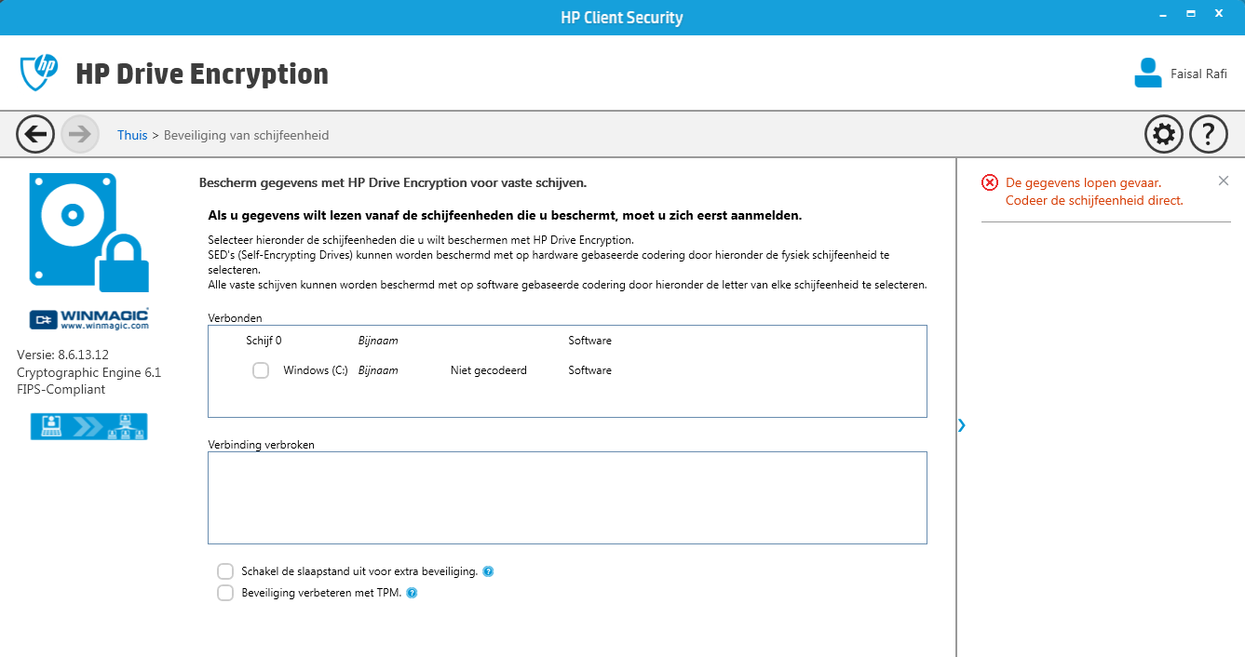
Task: Click the computer-to-network migration icon
Action: point(89,426)
